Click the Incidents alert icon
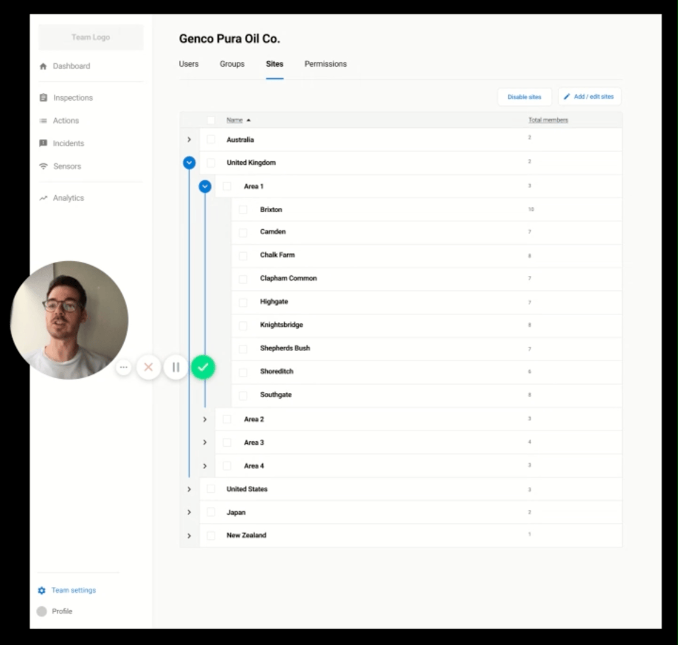This screenshot has height=645, width=678. tap(43, 144)
